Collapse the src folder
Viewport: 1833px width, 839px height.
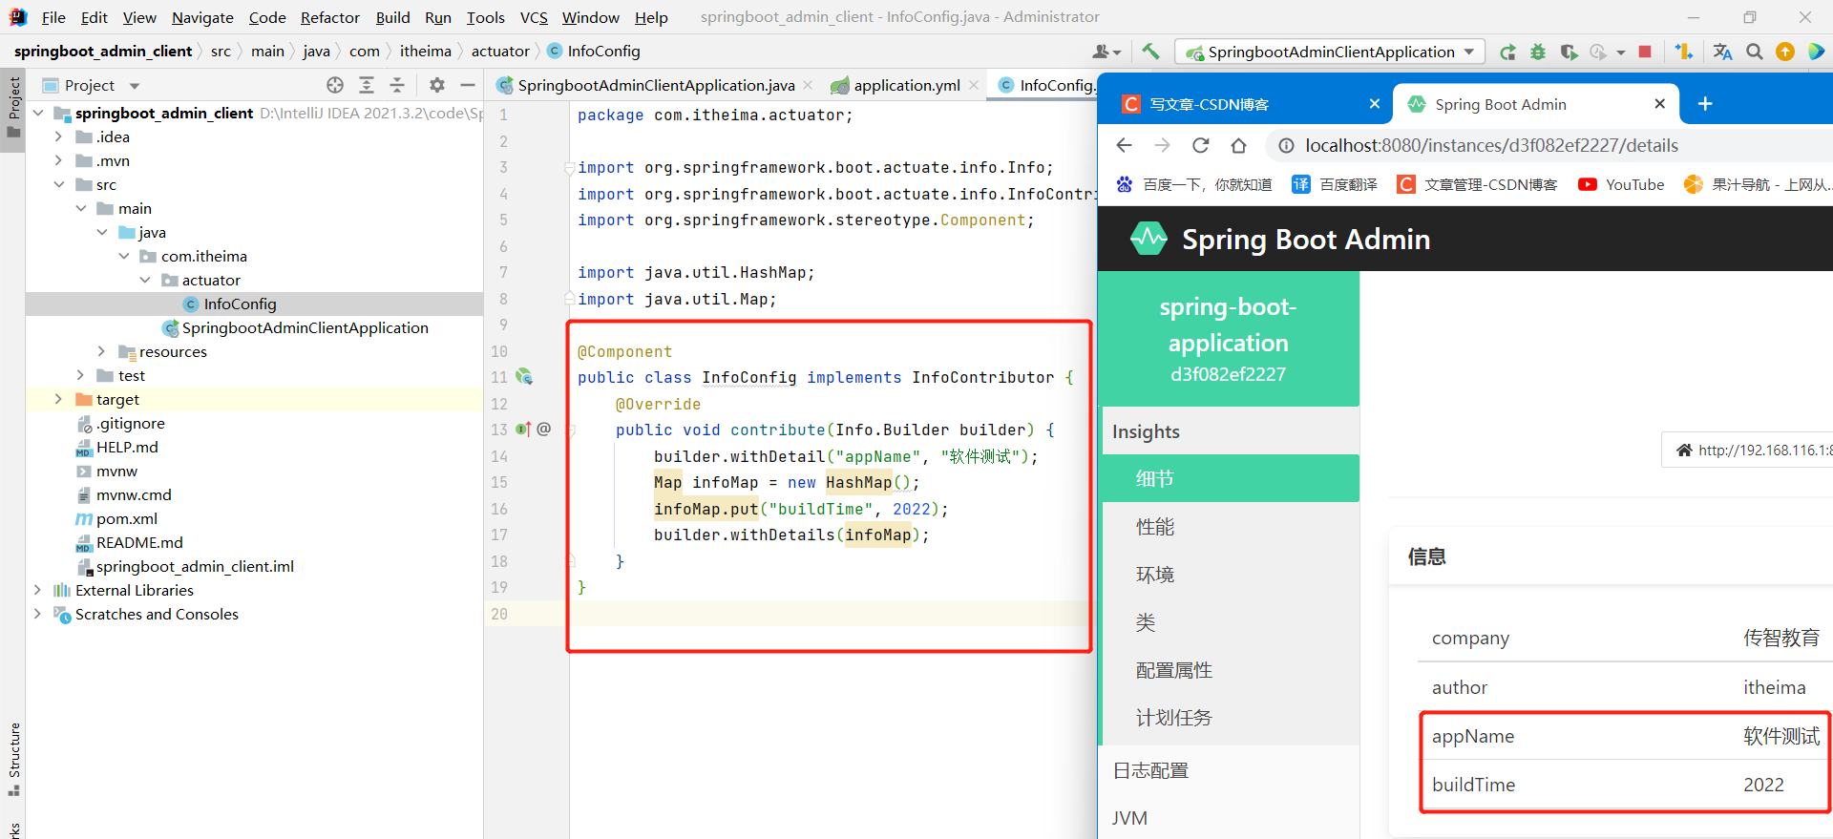[58, 184]
